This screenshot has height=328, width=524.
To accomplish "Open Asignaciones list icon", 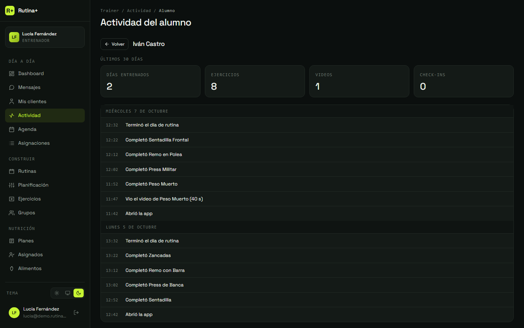I will 12,143.
